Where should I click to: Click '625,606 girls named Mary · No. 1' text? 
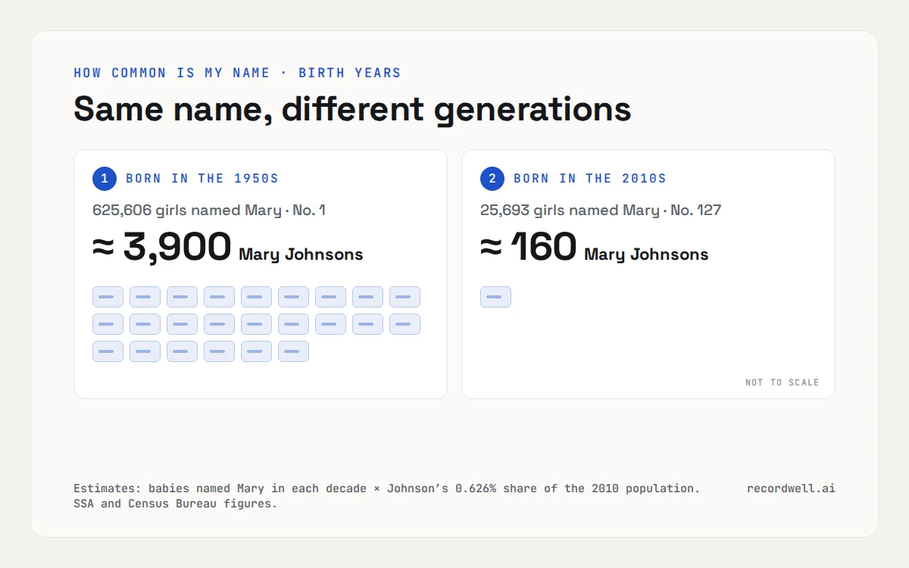click(209, 210)
